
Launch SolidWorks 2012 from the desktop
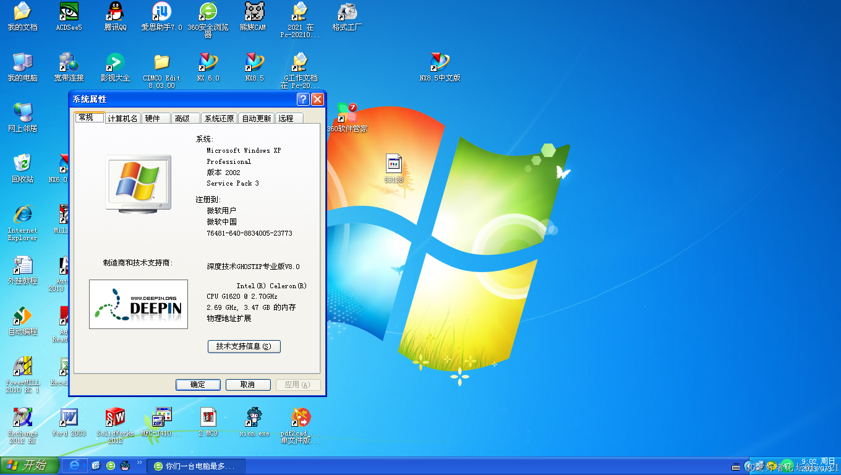(115, 426)
